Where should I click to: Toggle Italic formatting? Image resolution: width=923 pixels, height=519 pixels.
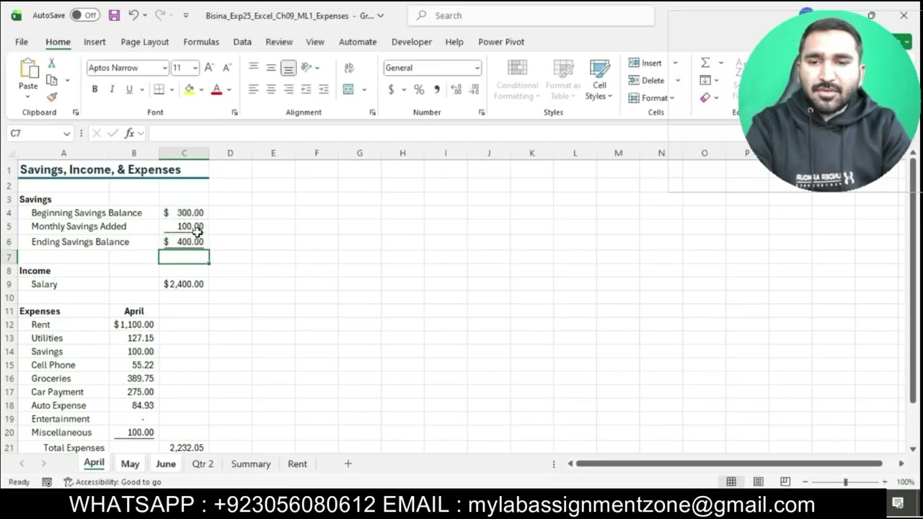pyautogui.click(x=112, y=89)
